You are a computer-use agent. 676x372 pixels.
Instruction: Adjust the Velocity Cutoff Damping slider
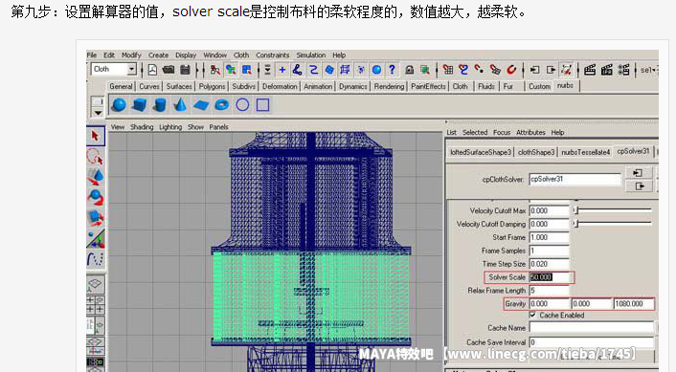tap(613, 224)
